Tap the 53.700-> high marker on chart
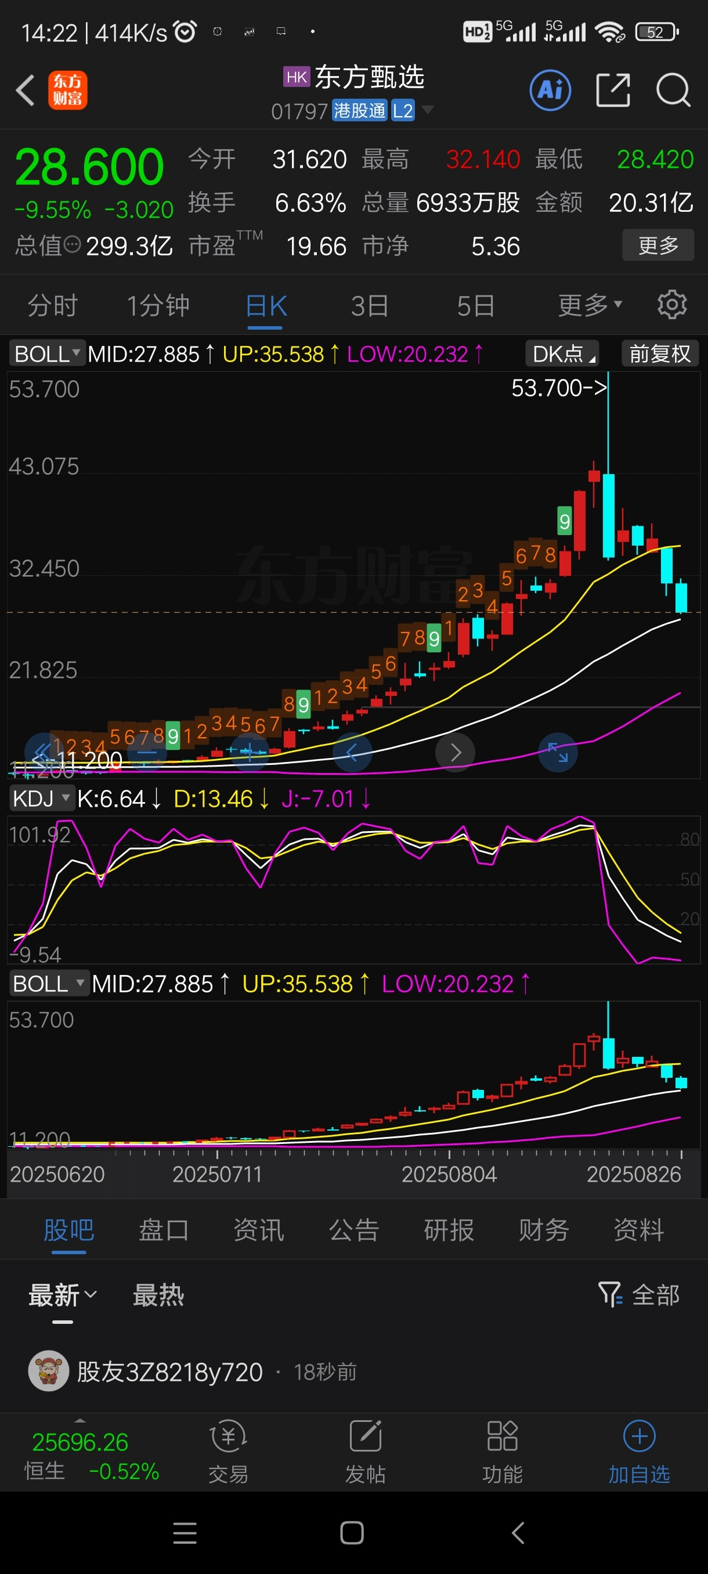708x1574 pixels. [x=559, y=387]
